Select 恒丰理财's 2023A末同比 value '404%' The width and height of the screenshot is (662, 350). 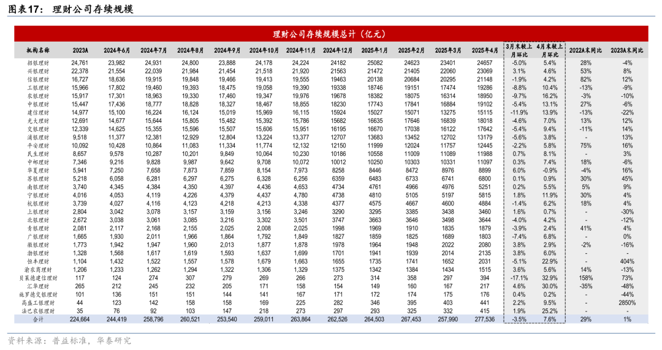coord(627,261)
